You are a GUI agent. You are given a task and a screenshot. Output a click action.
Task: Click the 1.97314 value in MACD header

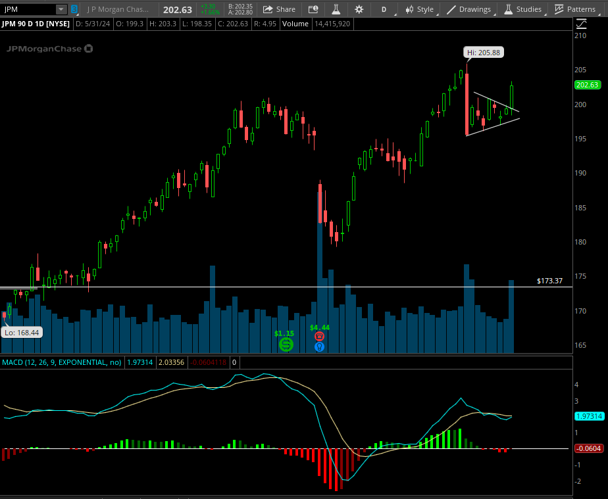pos(140,363)
